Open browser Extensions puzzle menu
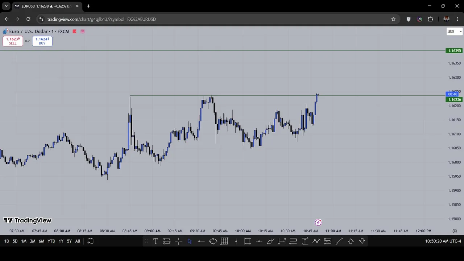 point(431,19)
